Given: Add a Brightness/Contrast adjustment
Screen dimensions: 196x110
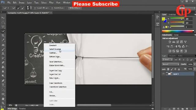Looking at the screenshot, I should (170, 42).
